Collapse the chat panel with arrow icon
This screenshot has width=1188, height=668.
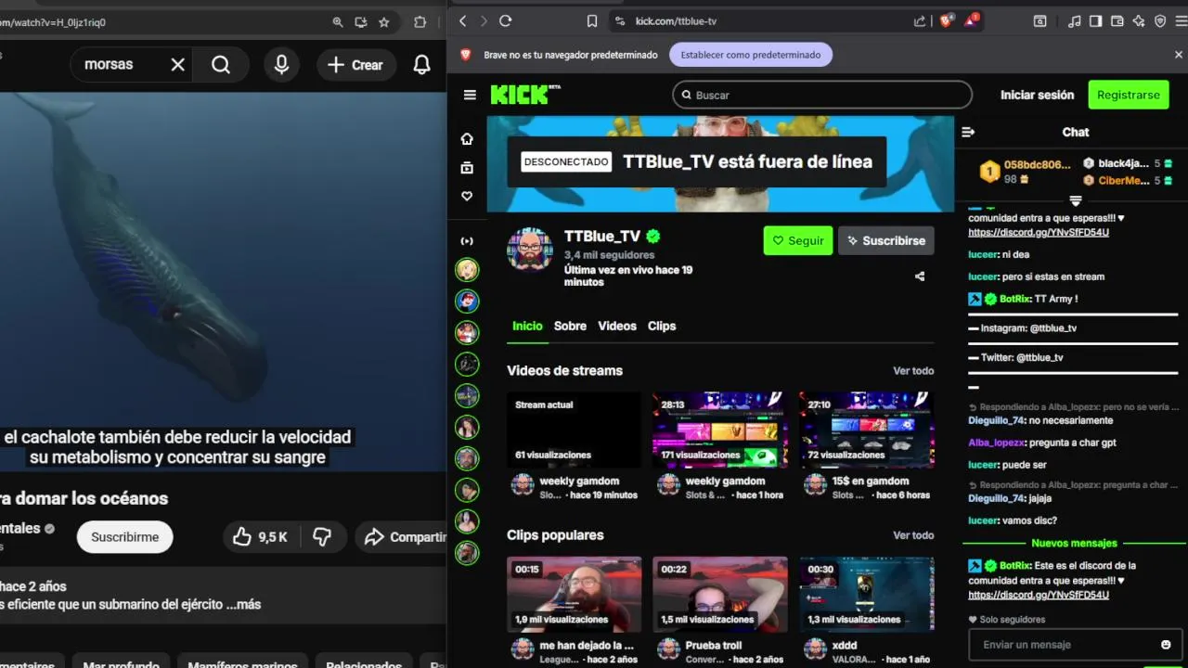(968, 132)
